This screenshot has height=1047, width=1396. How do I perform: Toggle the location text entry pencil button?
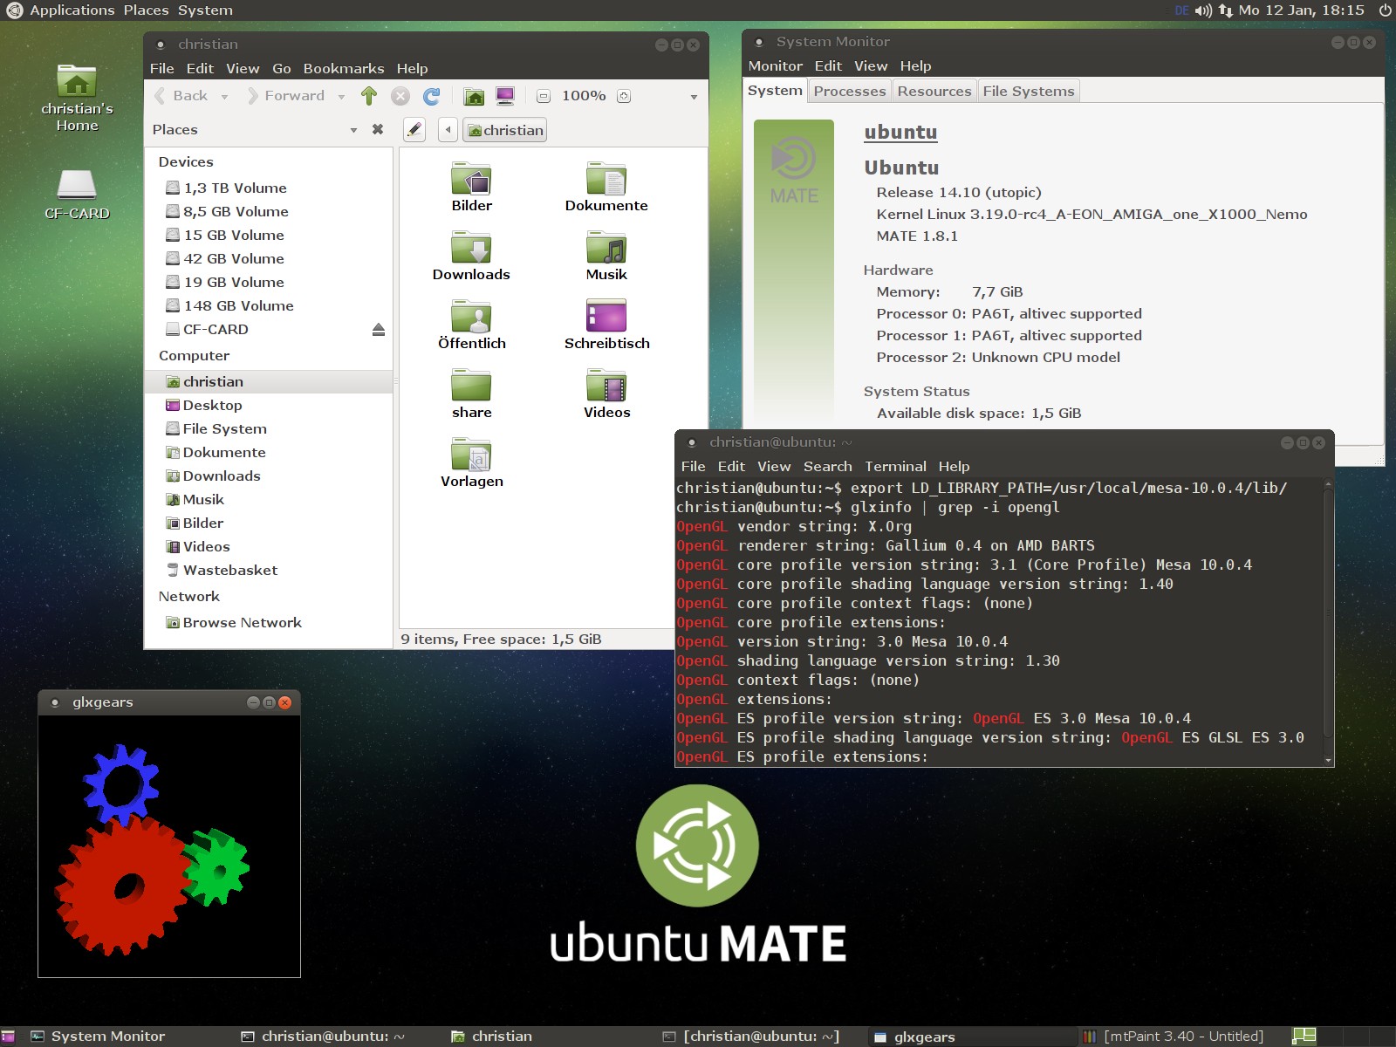click(414, 130)
